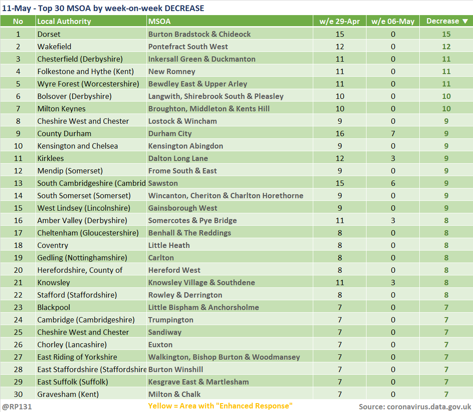Select the 'Dorset' local authority cell

(x=91, y=34)
